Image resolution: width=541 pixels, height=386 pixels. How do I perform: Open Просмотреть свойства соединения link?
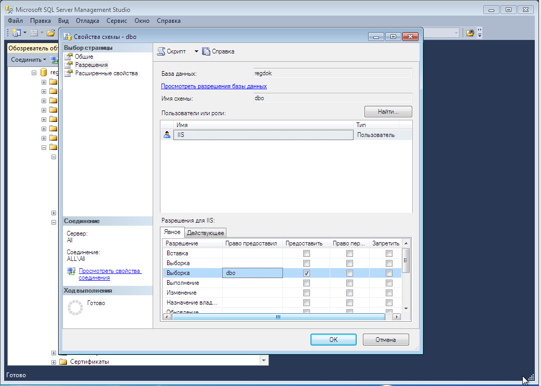[110, 274]
